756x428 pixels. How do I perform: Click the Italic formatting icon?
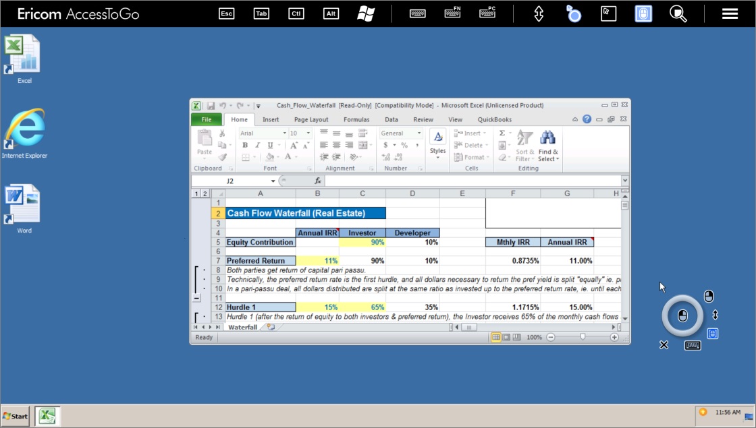pos(257,145)
